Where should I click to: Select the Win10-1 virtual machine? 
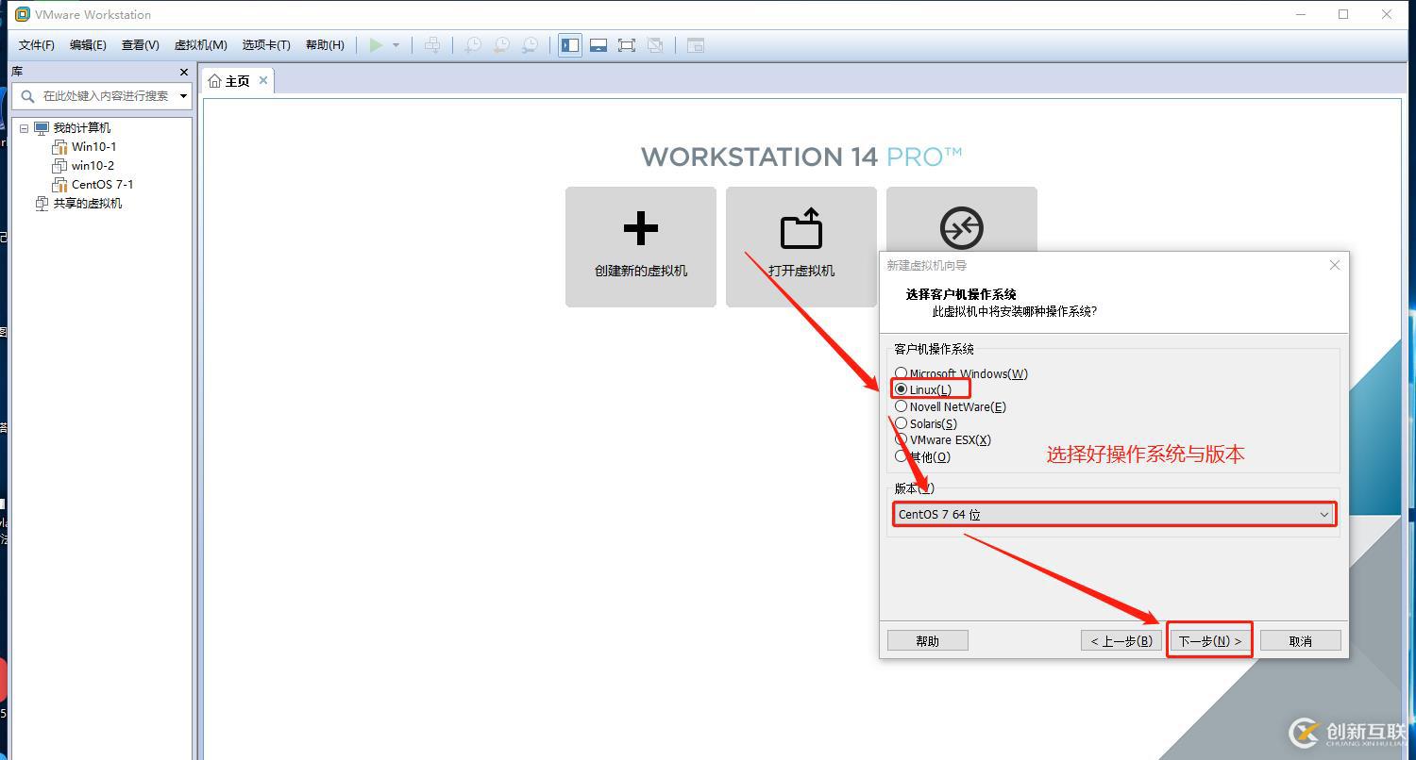tap(93, 147)
